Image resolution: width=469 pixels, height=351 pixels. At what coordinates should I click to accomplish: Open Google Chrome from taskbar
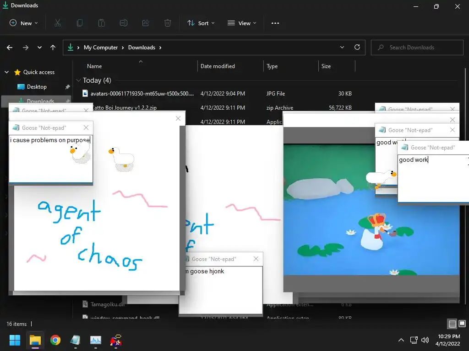55,340
